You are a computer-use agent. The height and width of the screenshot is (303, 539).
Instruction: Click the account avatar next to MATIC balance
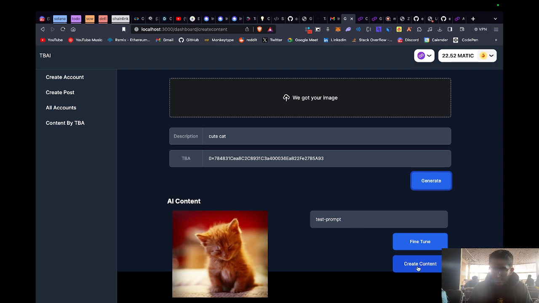point(483,56)
